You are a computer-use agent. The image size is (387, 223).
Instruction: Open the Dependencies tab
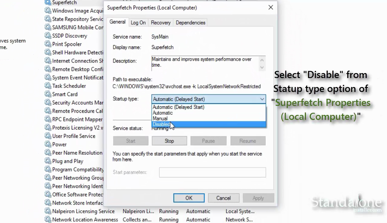pos(190,23)
